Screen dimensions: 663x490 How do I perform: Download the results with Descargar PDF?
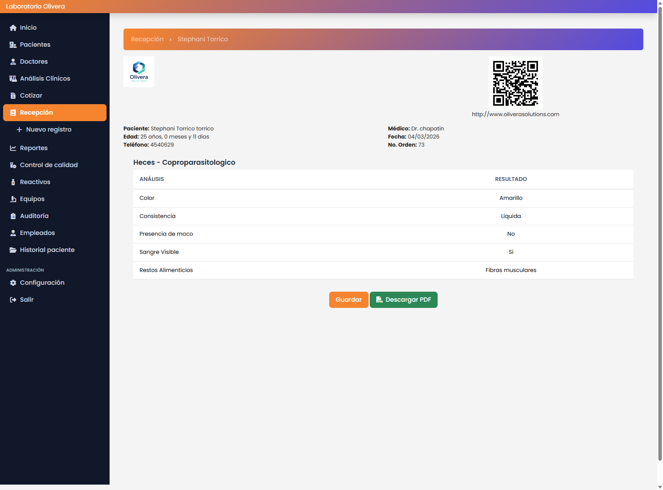tap(403, 300)
